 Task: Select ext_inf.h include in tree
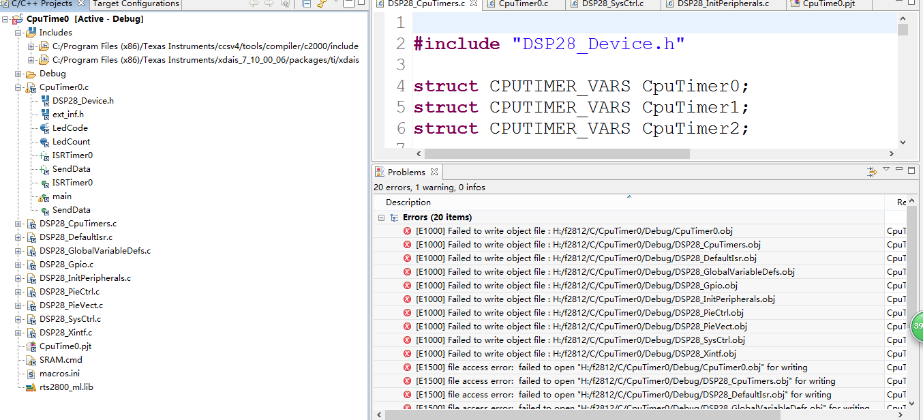coord(68,115)
